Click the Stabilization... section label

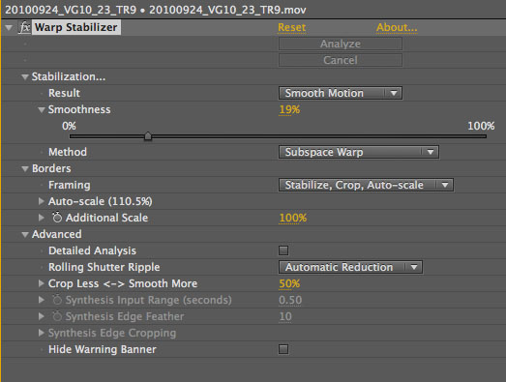pyautogui.click(x=69, y=76)
